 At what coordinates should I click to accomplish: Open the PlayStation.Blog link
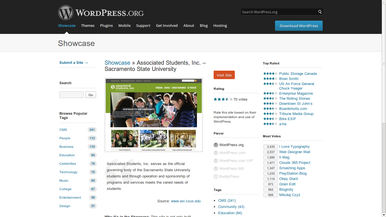(x=293, y=173)
